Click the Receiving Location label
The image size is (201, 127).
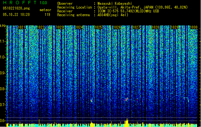(74, 7)
